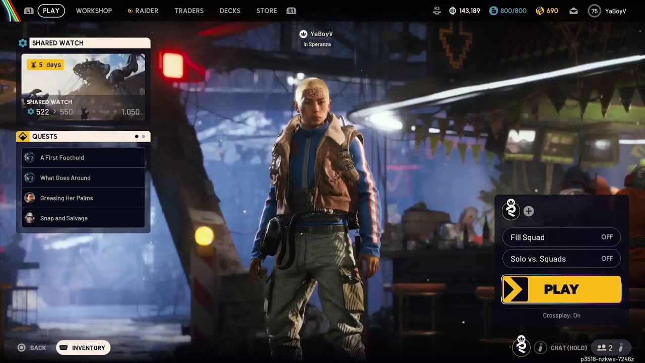Click the portrait icon for A First Foothold
The image size is (645, 363).
[30, 158]
